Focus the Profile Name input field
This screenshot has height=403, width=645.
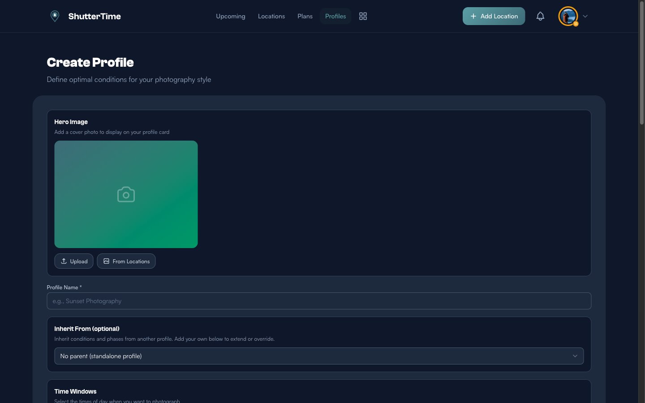click(319, 301)
